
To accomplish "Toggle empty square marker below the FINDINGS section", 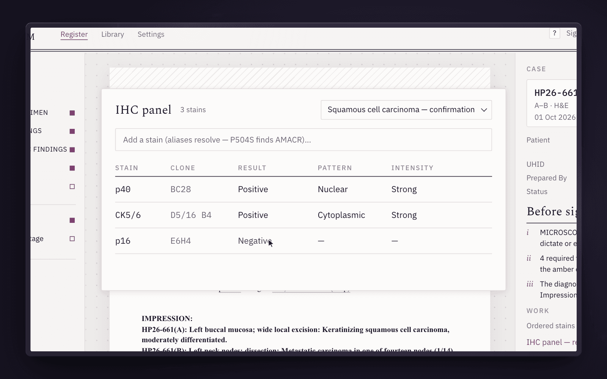I will pyautogui.click(x=72, y=186).
